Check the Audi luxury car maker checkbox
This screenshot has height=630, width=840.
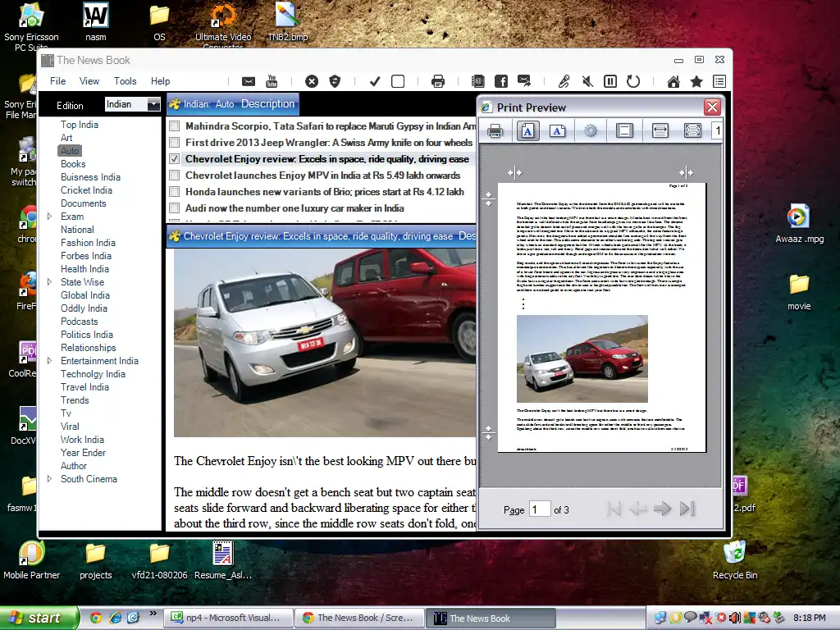[174, 208]
